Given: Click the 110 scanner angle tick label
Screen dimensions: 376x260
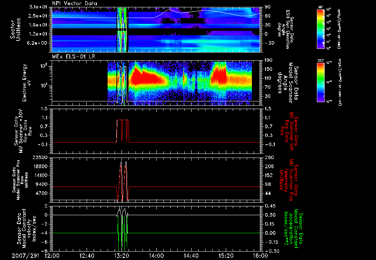Looking at the screenshot, I should tap(268, 78).
